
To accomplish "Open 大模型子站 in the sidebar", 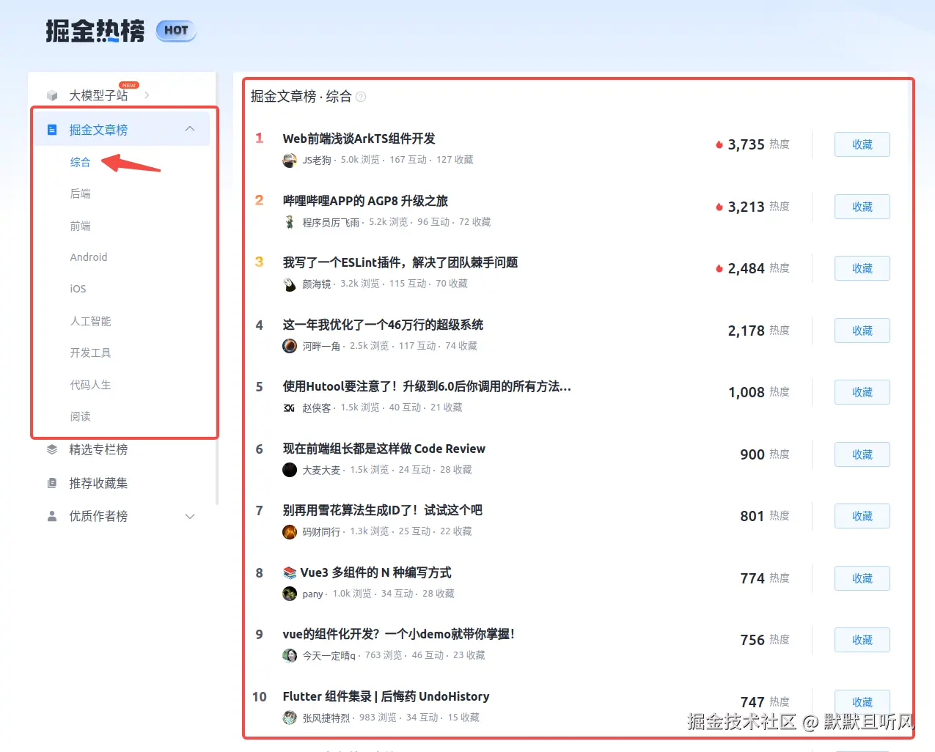I will 98,95.
